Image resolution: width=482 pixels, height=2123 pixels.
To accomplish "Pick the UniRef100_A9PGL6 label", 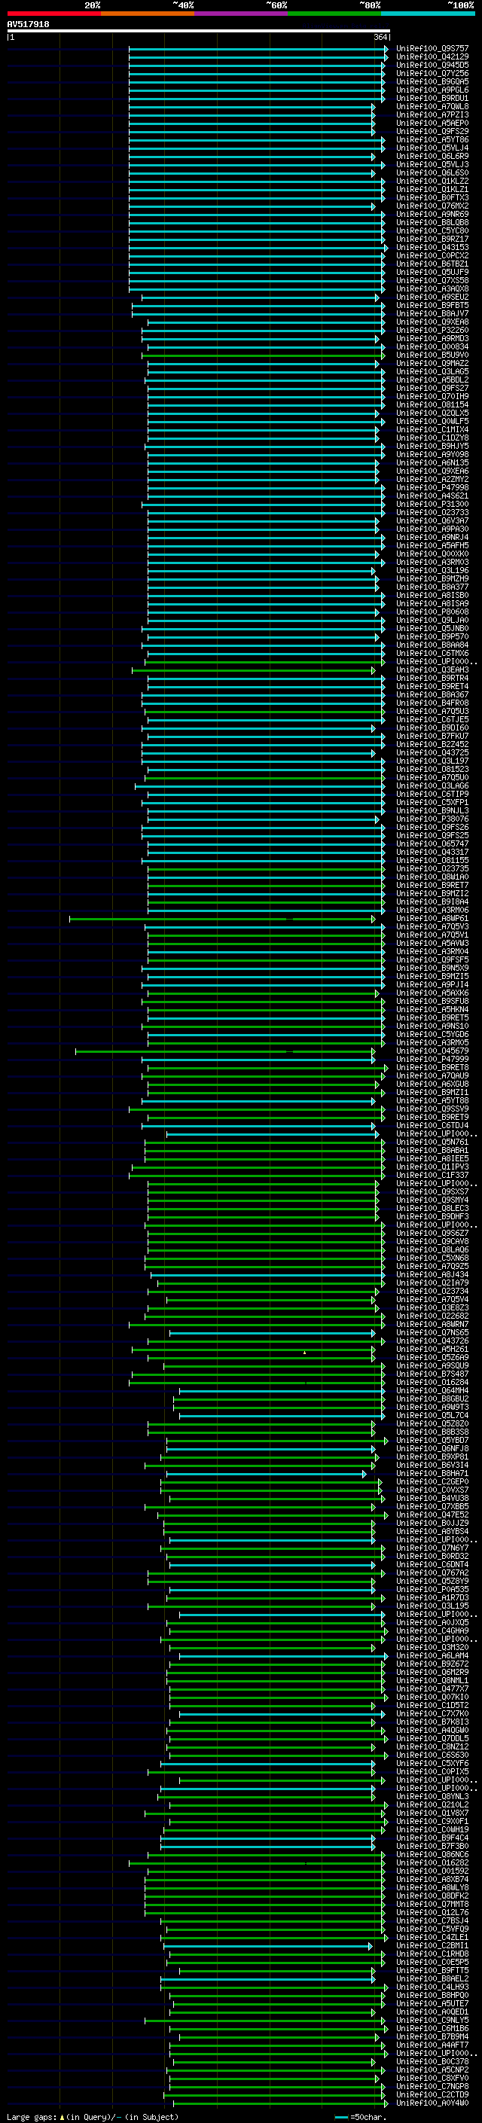I will (432, 90).
